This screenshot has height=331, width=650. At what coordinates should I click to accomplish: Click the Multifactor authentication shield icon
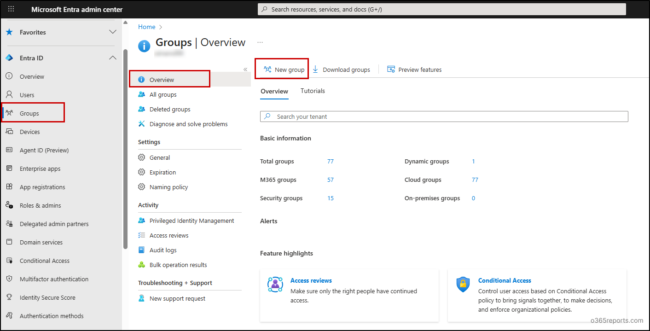[x=9, y=279]
